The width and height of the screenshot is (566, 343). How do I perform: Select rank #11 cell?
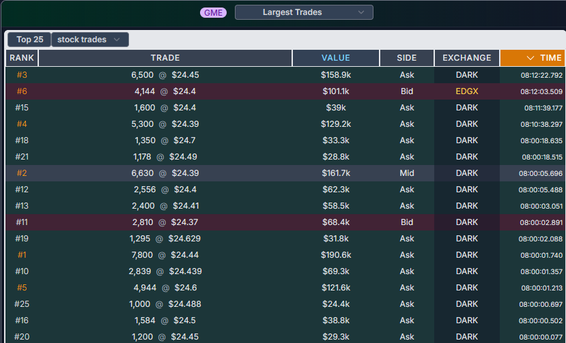click(x=22, y=222)
